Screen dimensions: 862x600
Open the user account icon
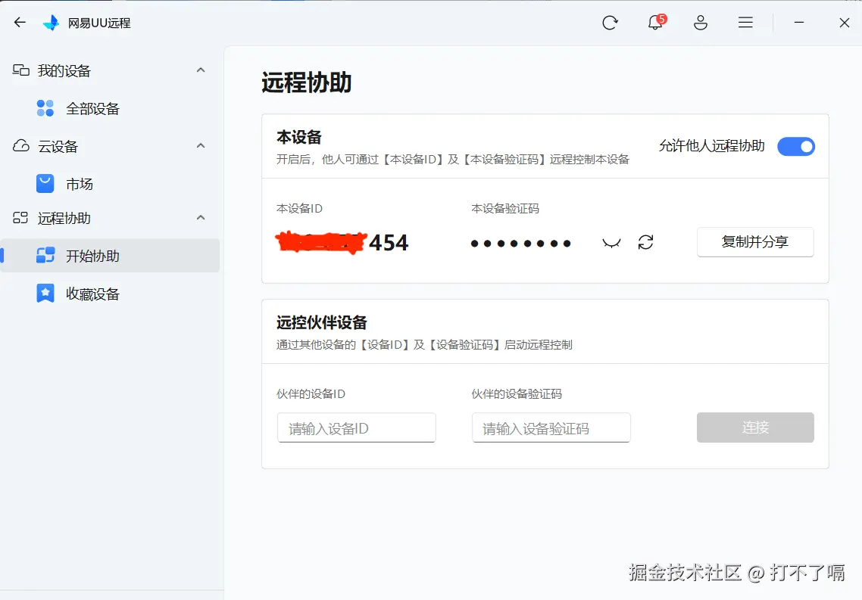click(x=701, y=23)
